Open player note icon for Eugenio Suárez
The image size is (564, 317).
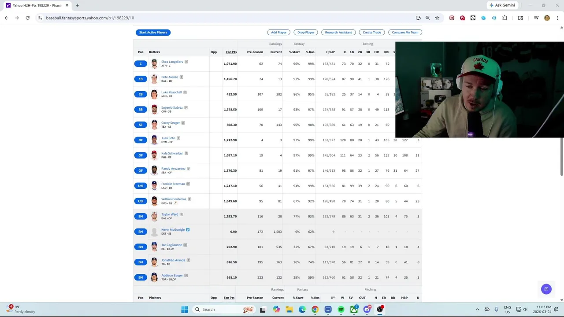point(186,107)
